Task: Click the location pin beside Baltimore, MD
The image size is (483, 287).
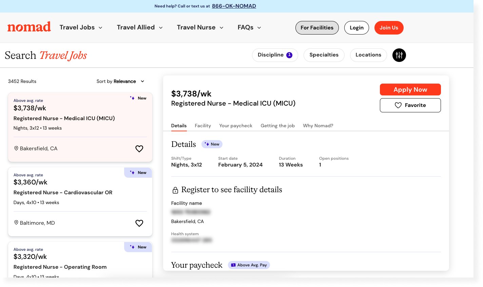Action: point(16,223)
